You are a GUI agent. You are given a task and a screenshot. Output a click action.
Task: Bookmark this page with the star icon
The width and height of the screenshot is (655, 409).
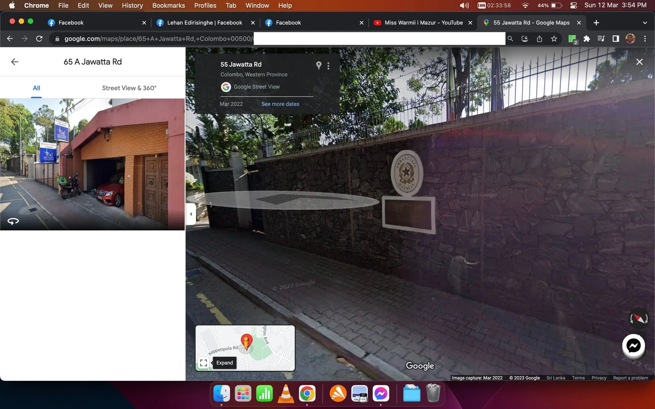pos(554,39)
